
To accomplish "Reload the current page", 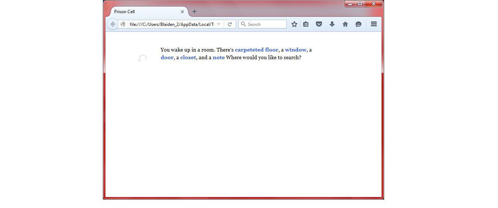I will 230,24.
